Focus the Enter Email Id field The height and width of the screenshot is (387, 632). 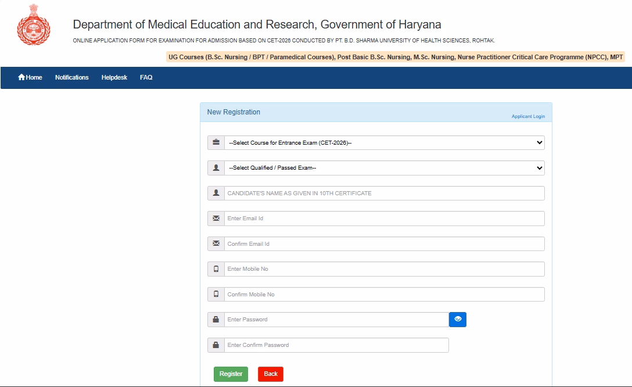(x=384, y=218)
